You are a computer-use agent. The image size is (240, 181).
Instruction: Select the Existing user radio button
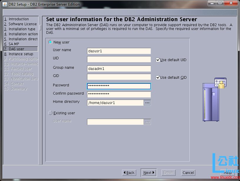(50, 113)
